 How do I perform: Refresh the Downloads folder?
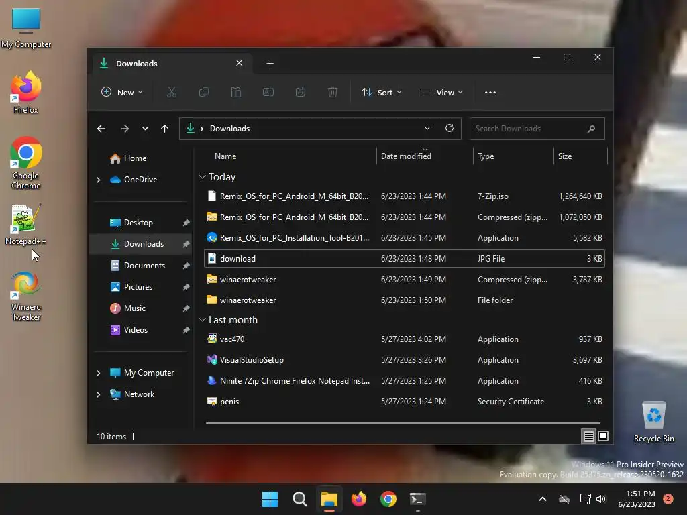pyautogui.click(x=449, y=128)
